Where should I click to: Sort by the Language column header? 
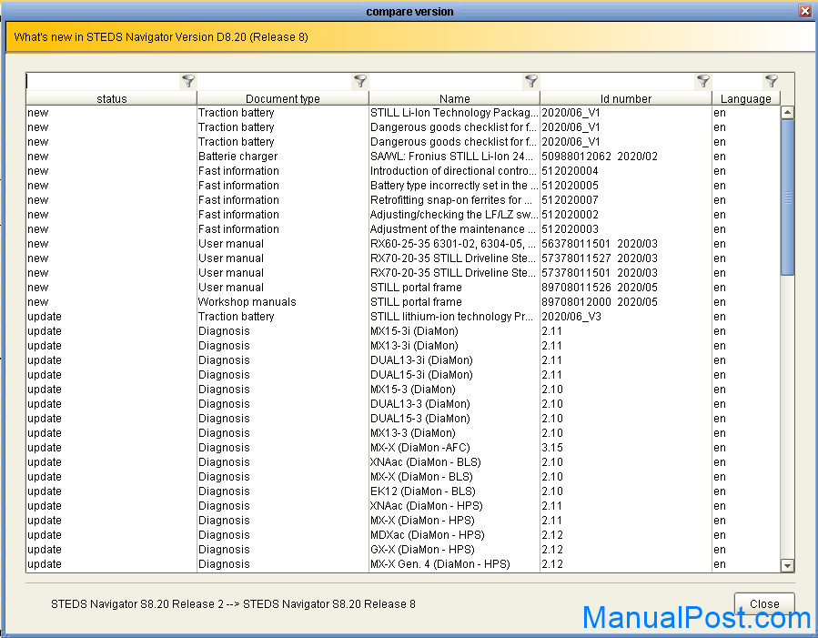746,98
